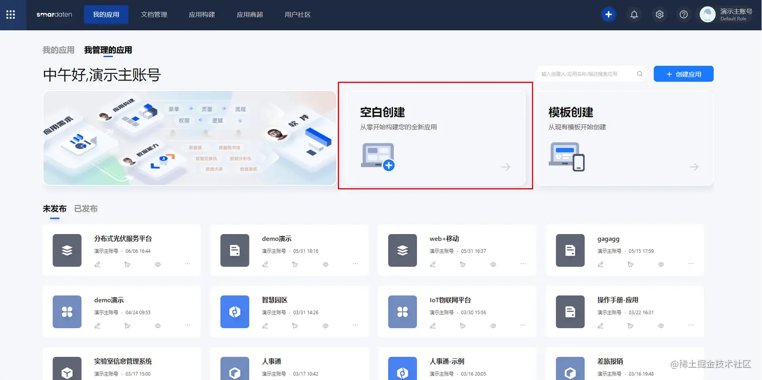The width and height of the screenshot is (762, 380).
Task: Preview 智慧园区 with its eye icon
Action: click(x=326, y=326)
